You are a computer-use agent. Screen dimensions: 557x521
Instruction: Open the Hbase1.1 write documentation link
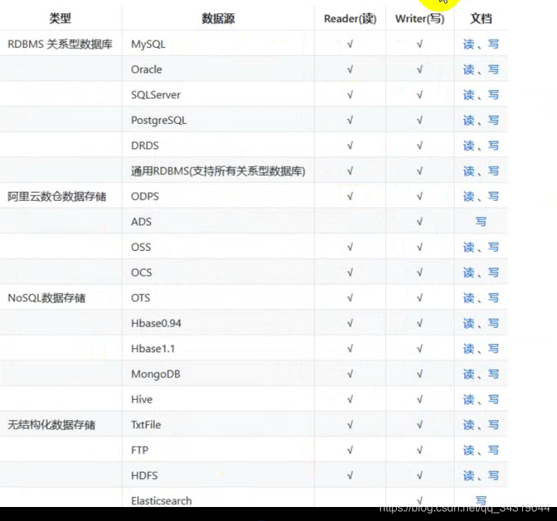pyautogui.click(x=493, y=349)
